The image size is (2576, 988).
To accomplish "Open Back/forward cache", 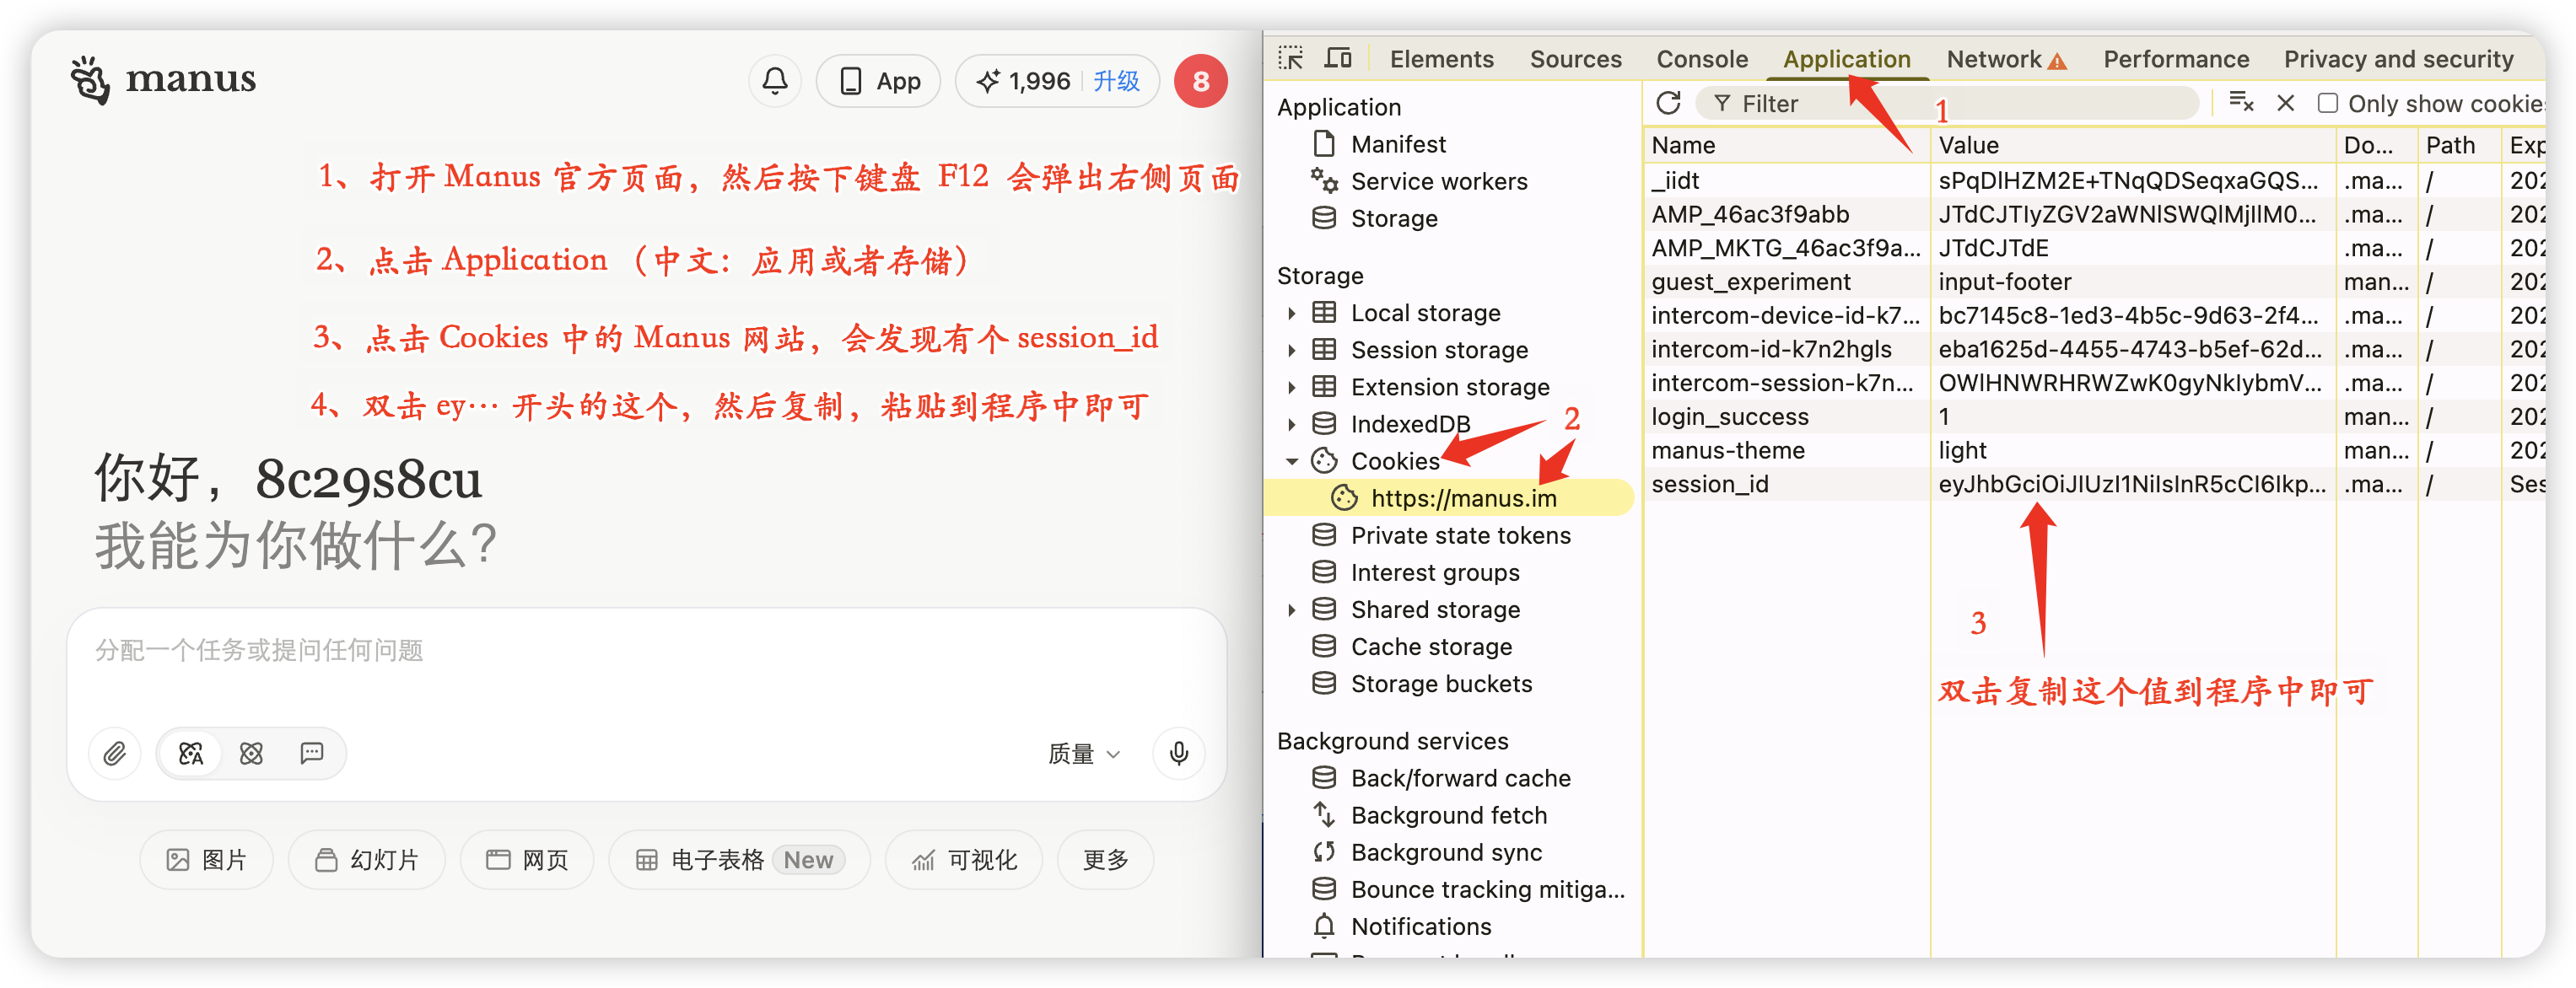I will (x=1460, y=778).
